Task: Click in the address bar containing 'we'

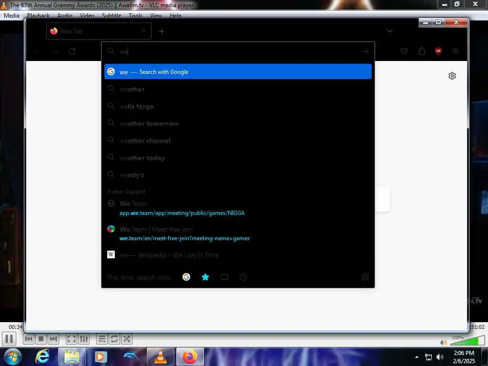Action: (238, 51)
